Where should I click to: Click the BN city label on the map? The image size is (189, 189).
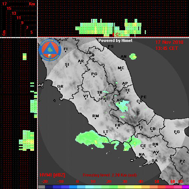click(155, 144)
